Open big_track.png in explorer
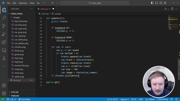180x101 pixels. point(21,21)
